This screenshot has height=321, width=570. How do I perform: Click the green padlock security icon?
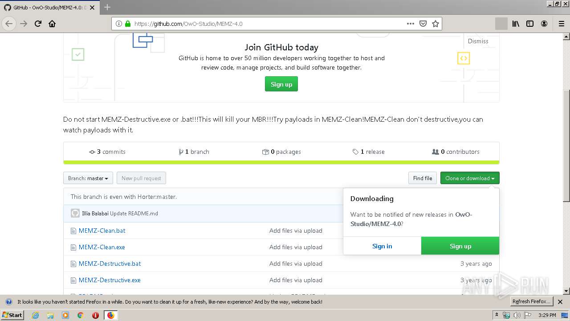(128, 24)
